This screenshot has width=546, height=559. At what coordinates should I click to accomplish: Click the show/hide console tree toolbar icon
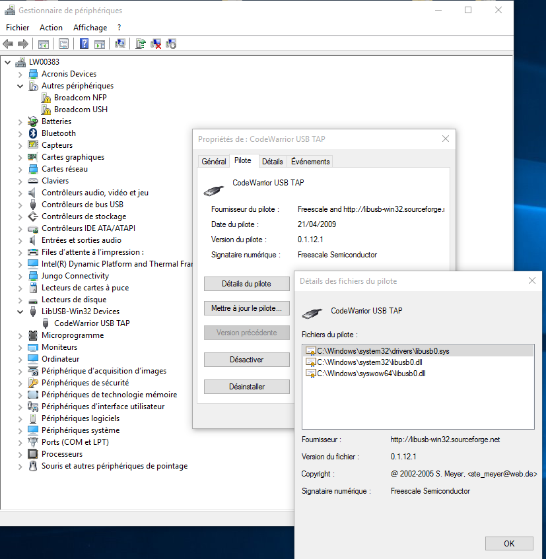click(43, 44)
